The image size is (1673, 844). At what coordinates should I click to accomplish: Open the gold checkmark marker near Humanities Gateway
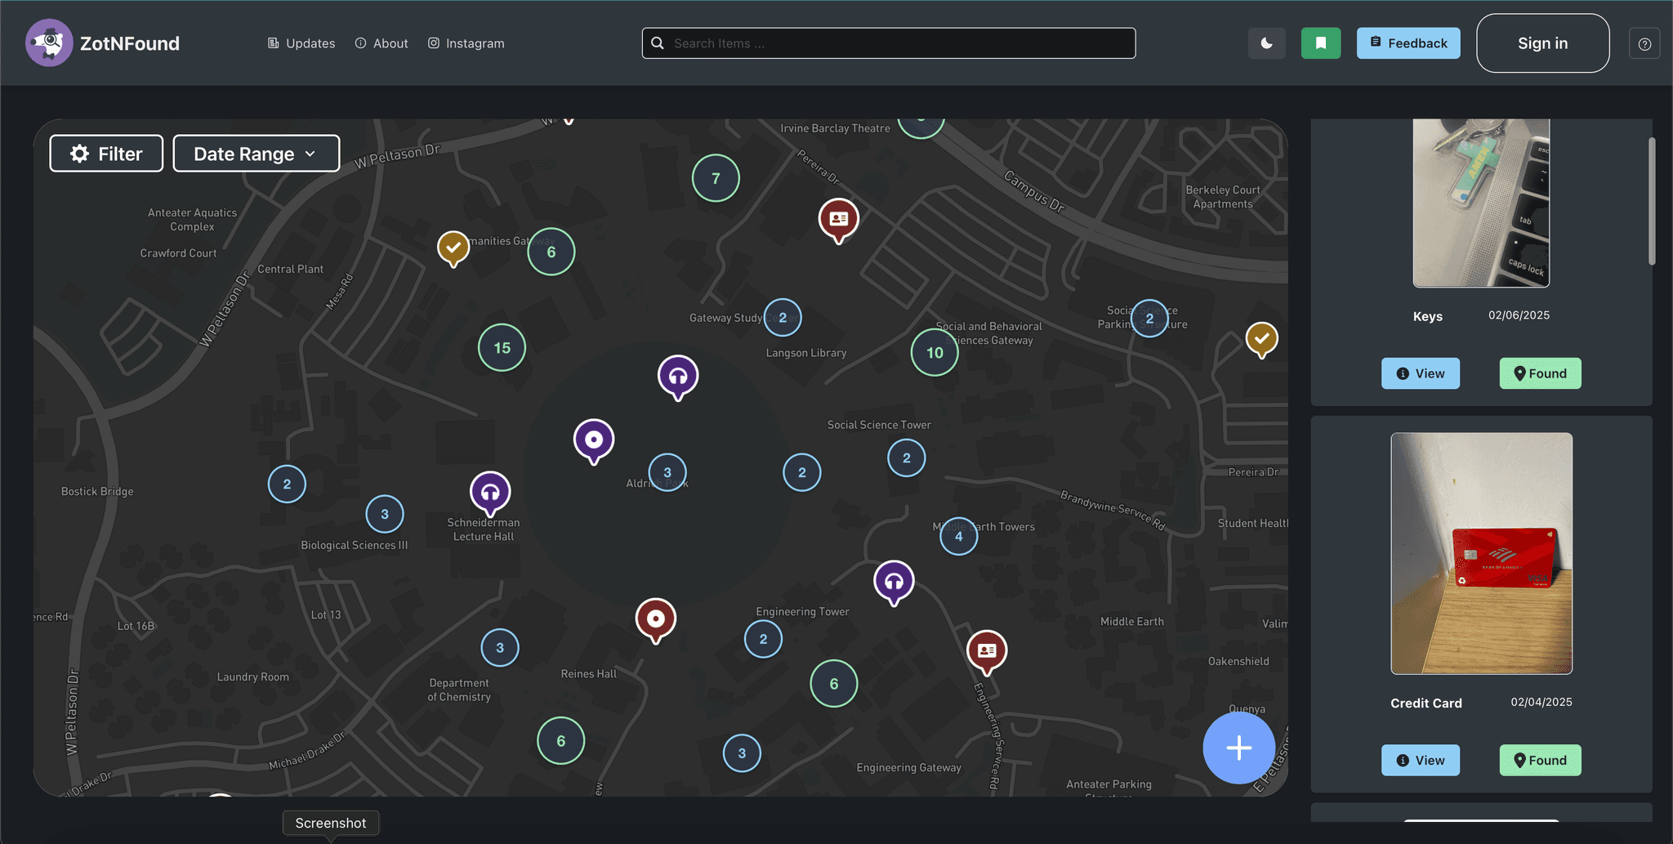click(x=453, y=248)
